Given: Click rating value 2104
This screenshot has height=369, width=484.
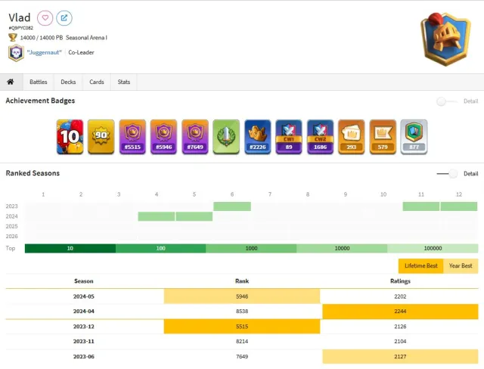Looking at the screenshot, I should (400, 341).
